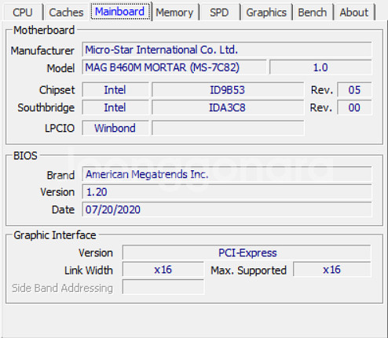
Task: Click the Max. Supported label
Action: click(x=248, y=271)
